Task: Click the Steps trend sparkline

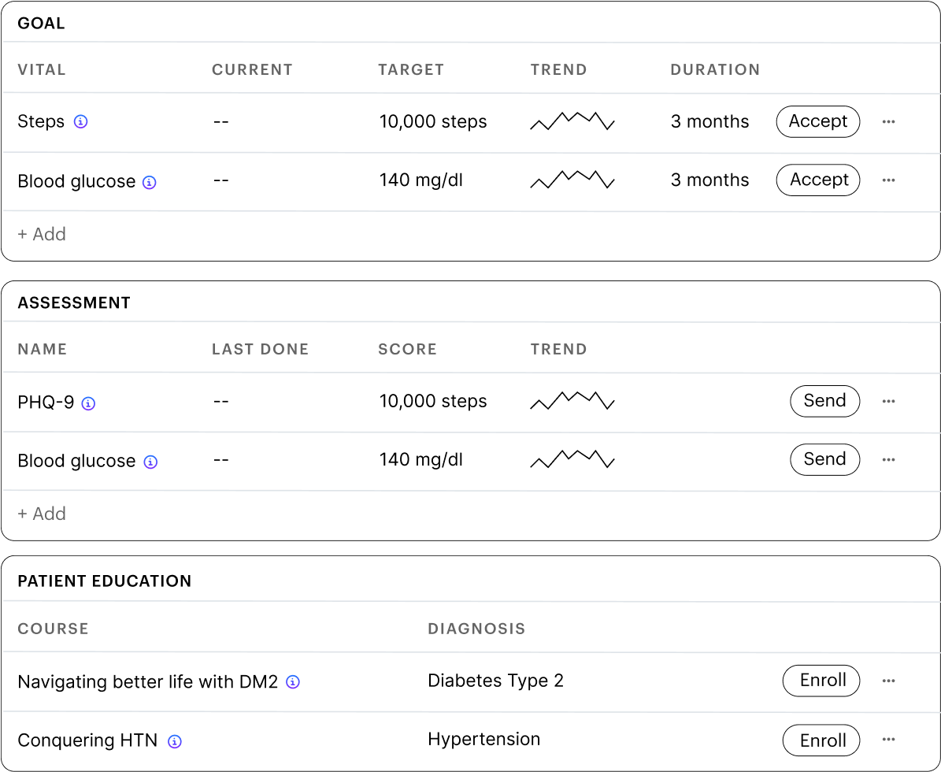Action: (x=572, y=121)
